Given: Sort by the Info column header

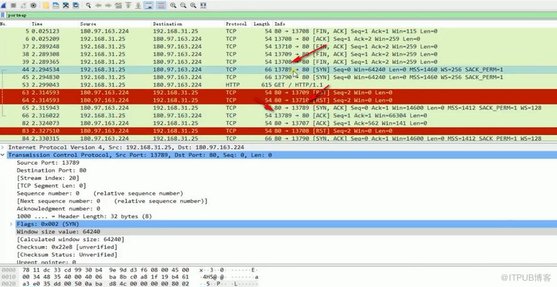Looking at the screenshot, I should (280, 24).
